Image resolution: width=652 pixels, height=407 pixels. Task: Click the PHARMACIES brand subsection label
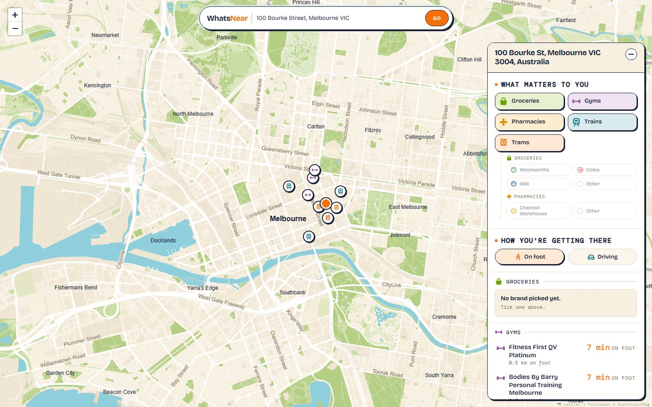[529, 197]
